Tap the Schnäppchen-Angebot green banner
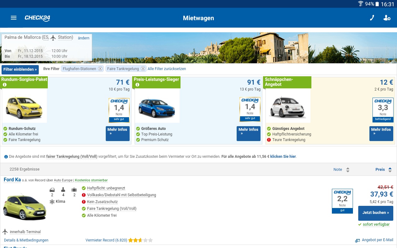Image resolution: width=397 pixels, height=248 pixels. (x=287, y=82)
